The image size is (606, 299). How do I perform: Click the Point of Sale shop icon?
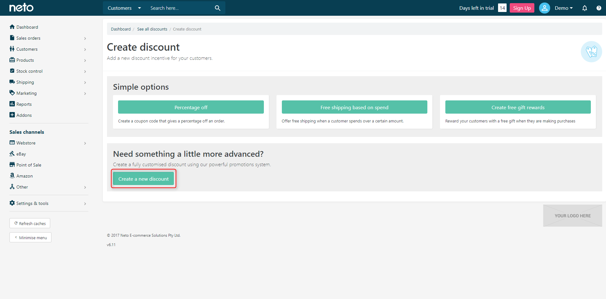[12, 165]
